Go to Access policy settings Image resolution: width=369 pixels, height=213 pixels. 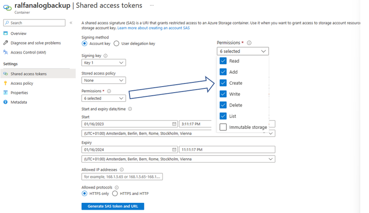[x=22, y=83]
